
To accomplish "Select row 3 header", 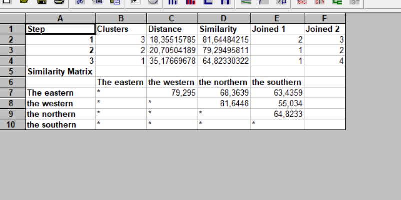I will [12, 50].
